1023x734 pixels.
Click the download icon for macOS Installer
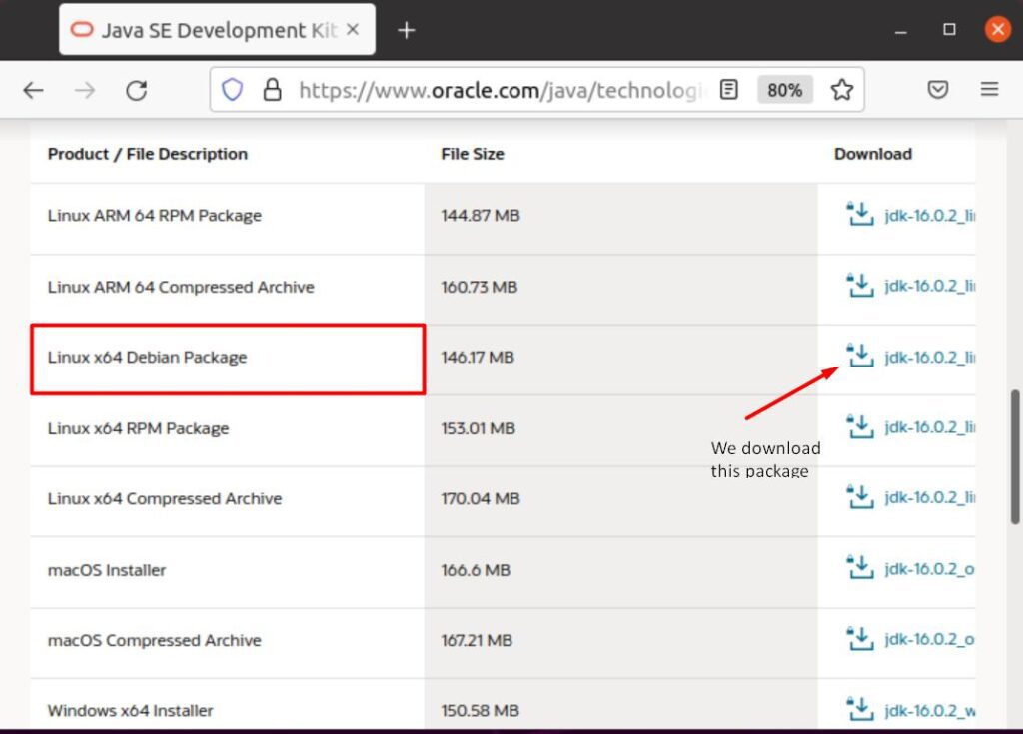[x=859, y=568]
